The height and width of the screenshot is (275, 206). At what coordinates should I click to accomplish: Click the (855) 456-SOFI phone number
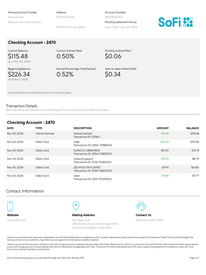click(149, 220)
